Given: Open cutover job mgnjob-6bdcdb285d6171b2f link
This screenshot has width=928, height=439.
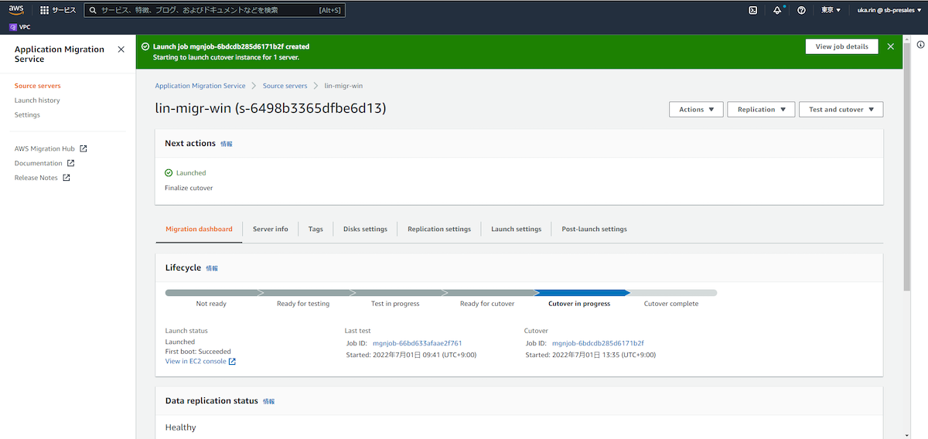Looking at the screenshot, I should (598, 343).
